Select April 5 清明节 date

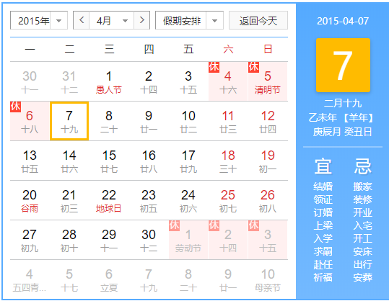268,81
